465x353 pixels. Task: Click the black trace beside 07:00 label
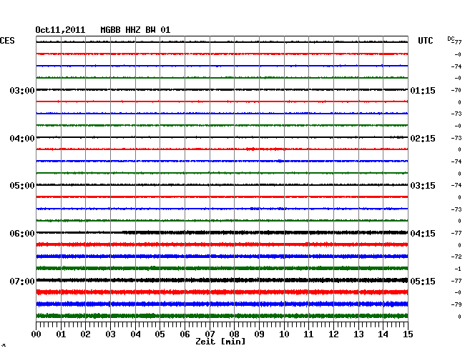coord(222,280)
